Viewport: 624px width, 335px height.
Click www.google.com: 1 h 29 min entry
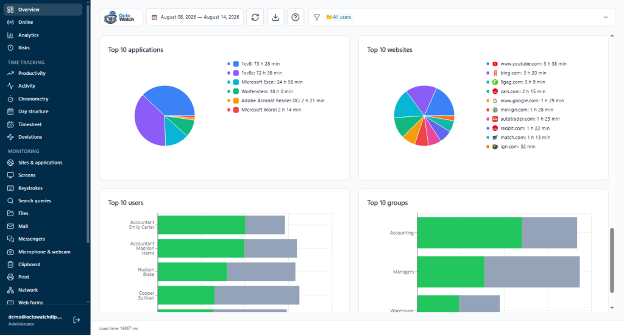tap(525, 100)
